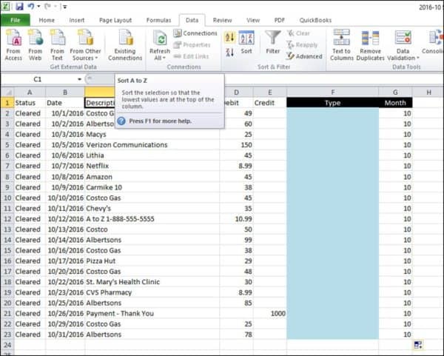Open workbook Connections
The height and width of the screenshot is (356, 444).
click(x=195, y=33)
